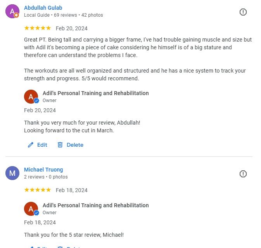The width and height of the screenshot is (261, 248).
Task: Click the trash can icon under the reply to Abdullah
Action: point(60,145)
